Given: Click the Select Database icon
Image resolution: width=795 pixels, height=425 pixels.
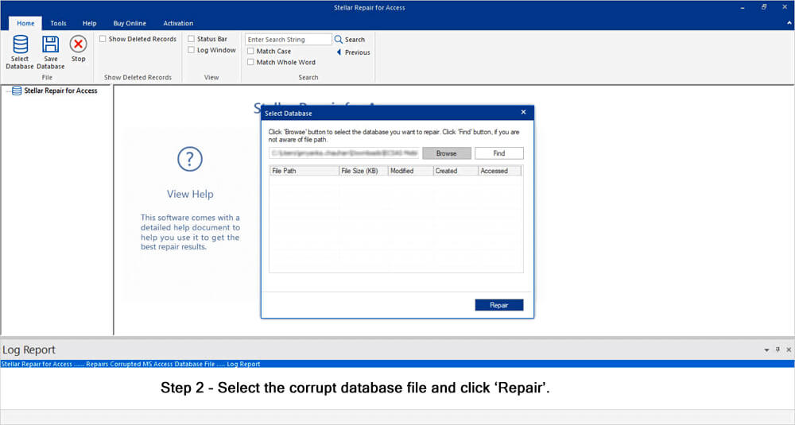Looking at the screenshot, I should 21,44.
